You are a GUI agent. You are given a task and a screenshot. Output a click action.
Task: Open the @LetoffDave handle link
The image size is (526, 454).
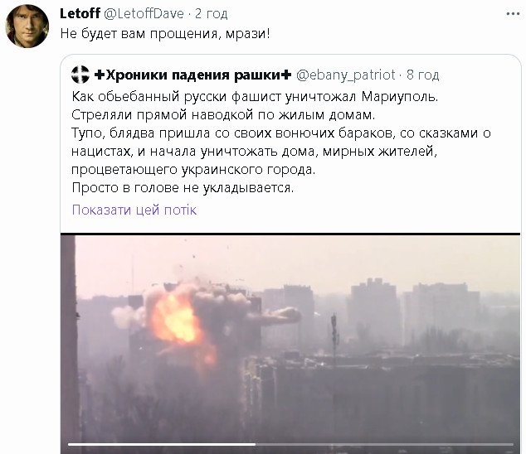point(144,13)
